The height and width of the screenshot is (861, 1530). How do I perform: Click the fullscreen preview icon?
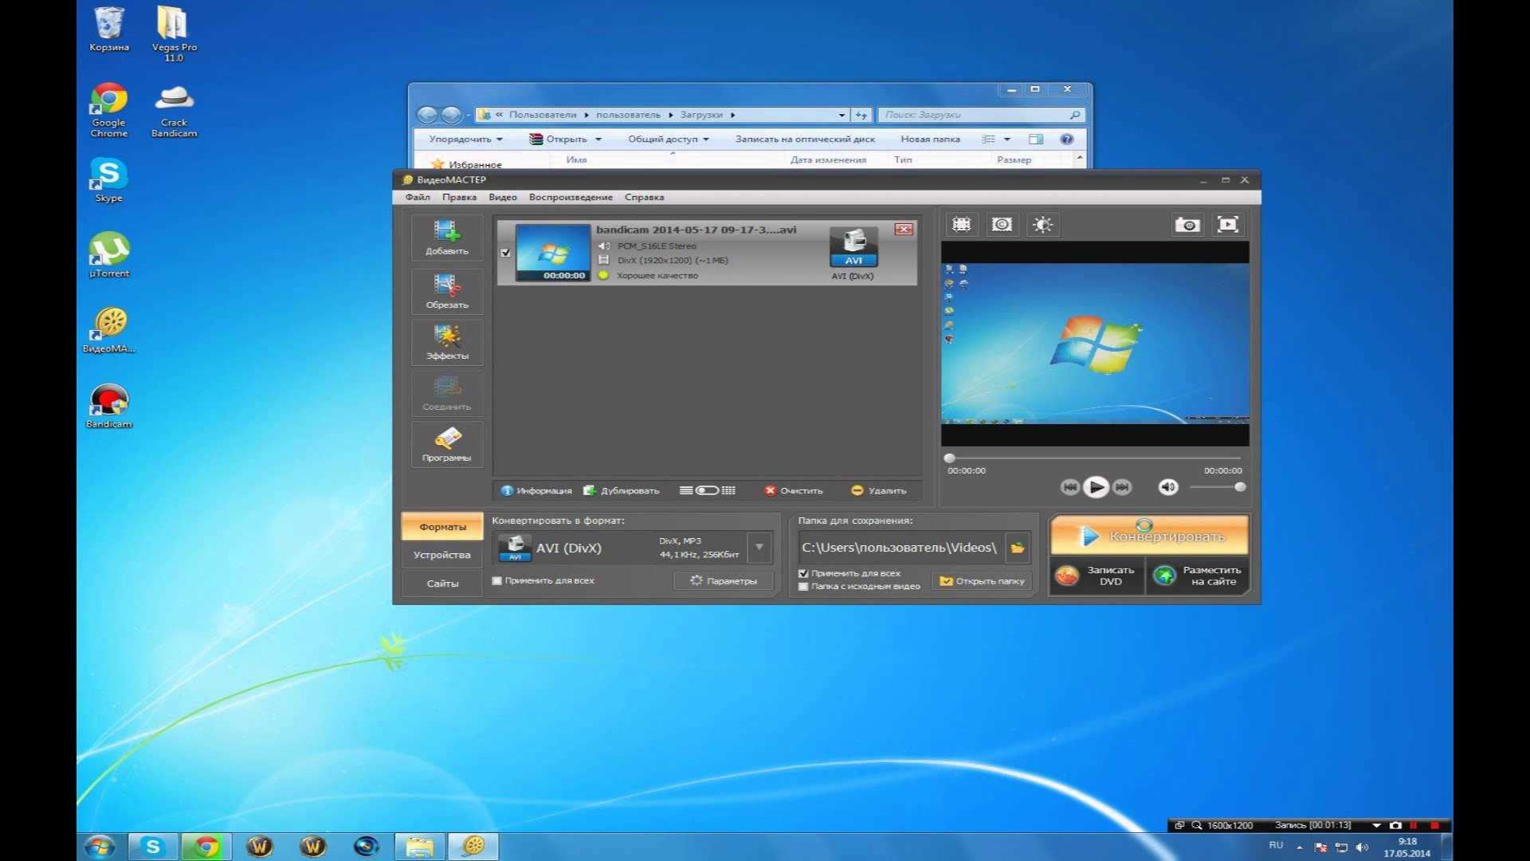[1227, 225]
